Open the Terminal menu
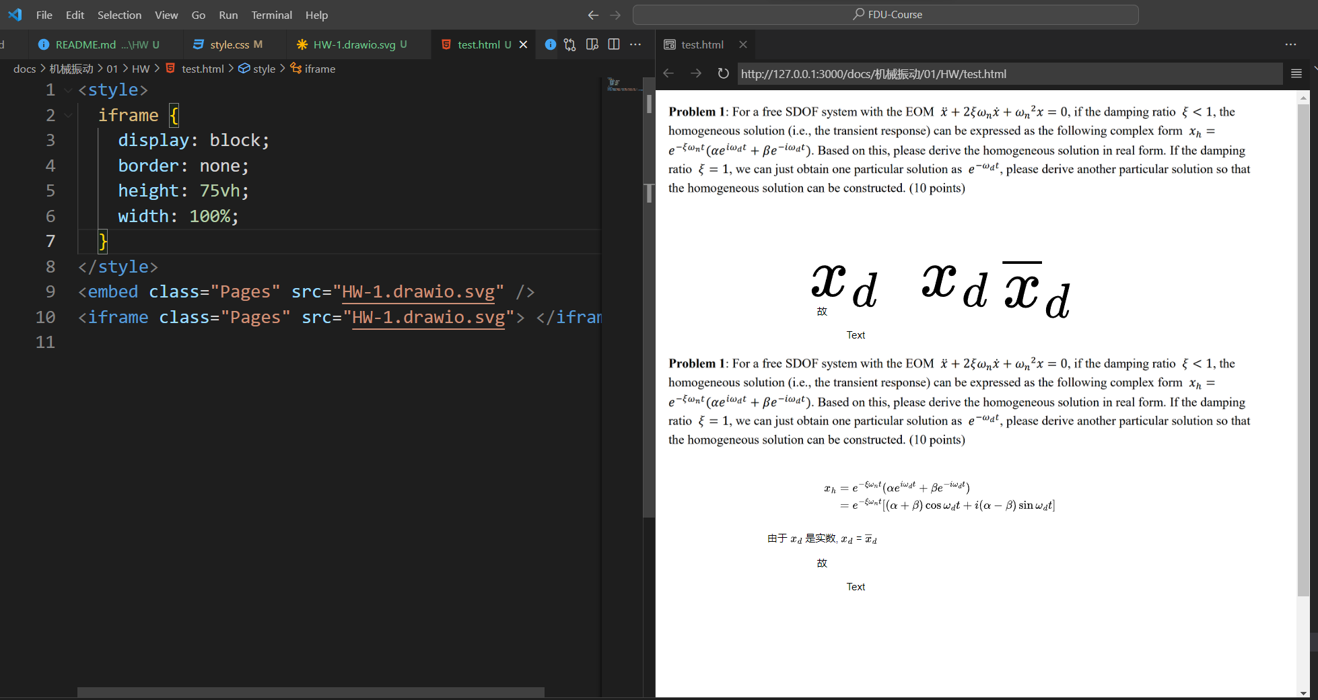This screenshot has width=1318, height=700. pos(271,15)
